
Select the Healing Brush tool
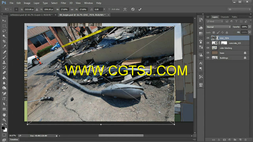4,52
